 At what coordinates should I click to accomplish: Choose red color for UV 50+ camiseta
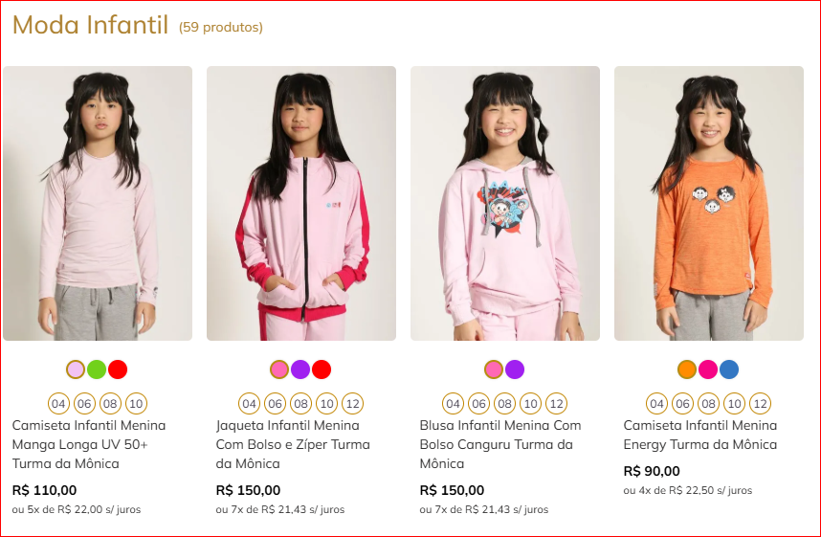pyautogui.click(x=118, y=369)
